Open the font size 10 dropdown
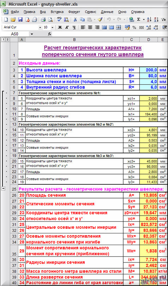168x286 pixels. coord(53,28)
